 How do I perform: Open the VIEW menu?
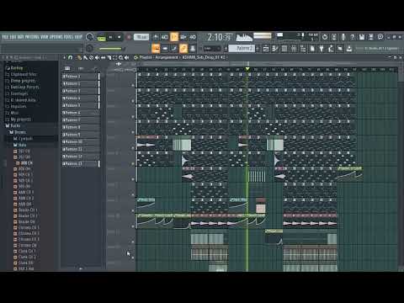pos(45,37)
